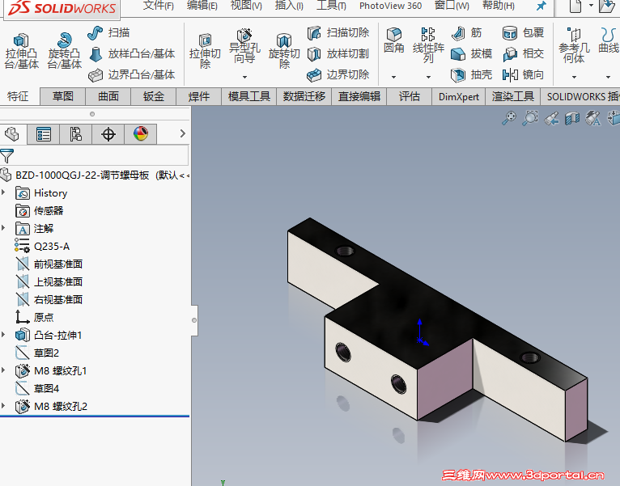The width and height of the screenshot is (620, 486).
Task: Select the 旋转凸台/基体 revolve boss tool
Action: tap(65, 52)
